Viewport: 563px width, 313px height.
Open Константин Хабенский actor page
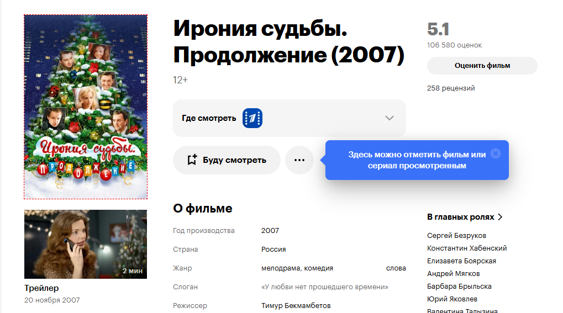click(467, 248)
